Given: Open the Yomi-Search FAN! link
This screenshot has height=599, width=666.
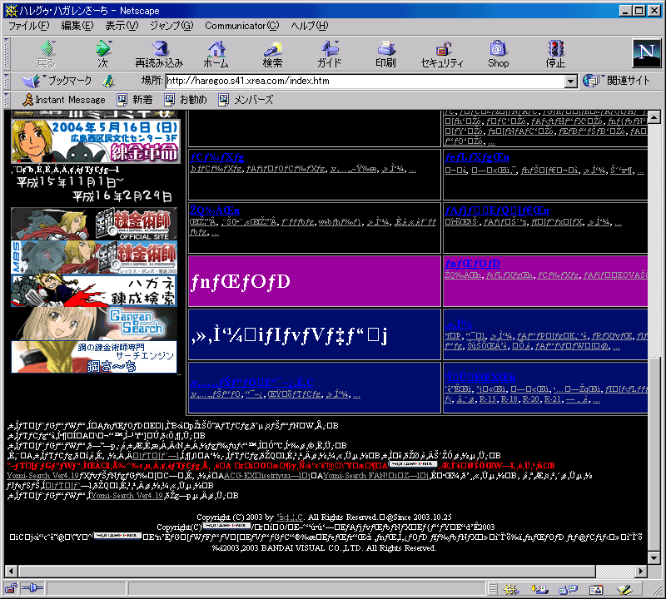Looking at the screenshot, I should pyautogui.click(x=375, y=476).
